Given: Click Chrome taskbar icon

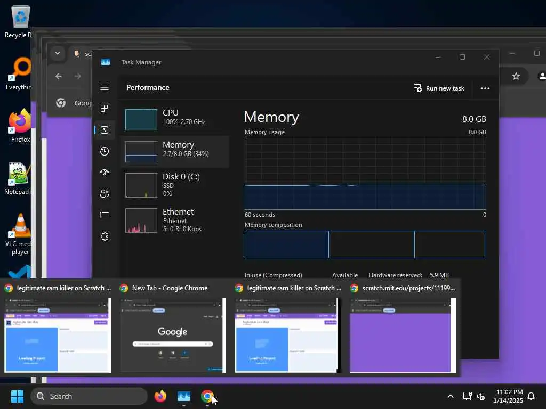Looking at the screenshot, I should [x=207, y=396].
